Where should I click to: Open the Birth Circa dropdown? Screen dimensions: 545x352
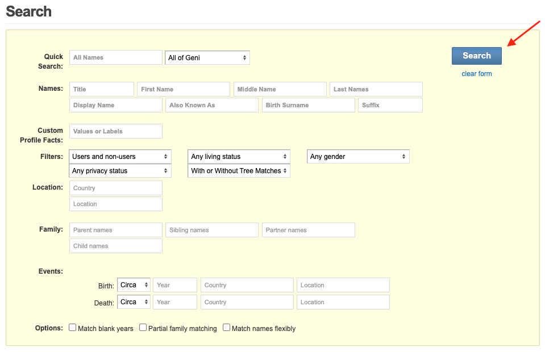click(134, 285)
